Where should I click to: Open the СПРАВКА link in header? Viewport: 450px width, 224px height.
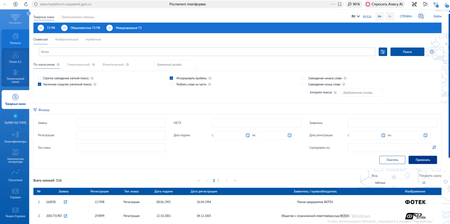pyautogui.click(x=406, y=17)
